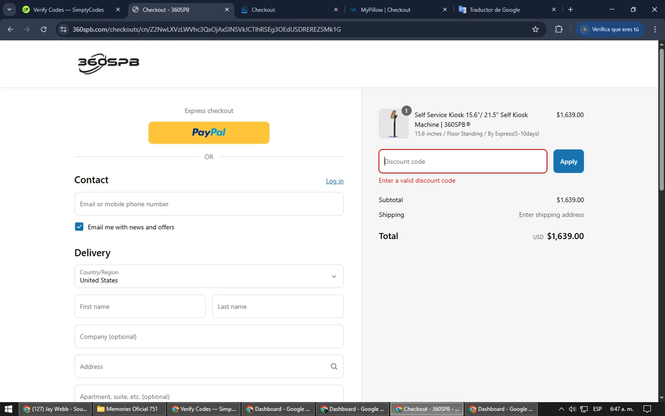Click the network icon in system tray
The height and width of the screenshot is (416, 665).
[x=584, y=409]
